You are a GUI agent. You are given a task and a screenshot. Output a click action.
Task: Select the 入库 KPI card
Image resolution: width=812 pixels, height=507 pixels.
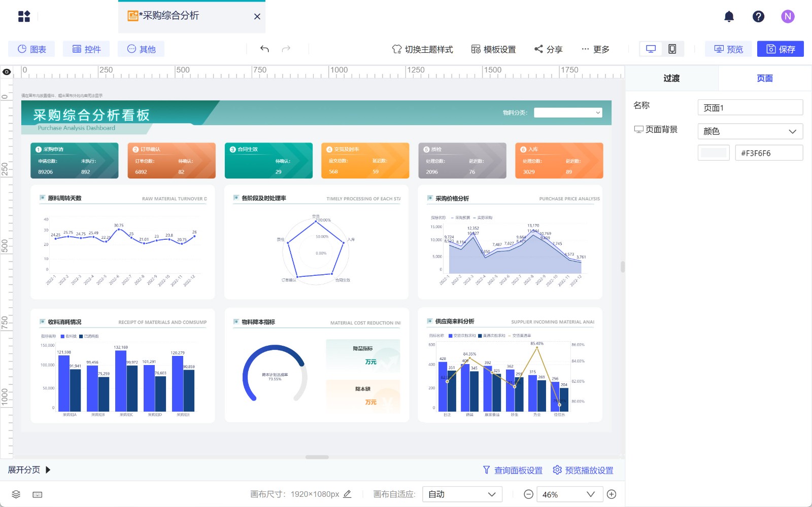click(559, 161)
